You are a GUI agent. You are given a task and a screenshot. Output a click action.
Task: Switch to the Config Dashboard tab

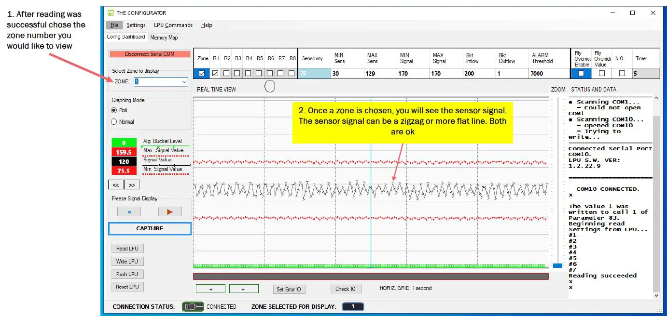click(126, 37)
